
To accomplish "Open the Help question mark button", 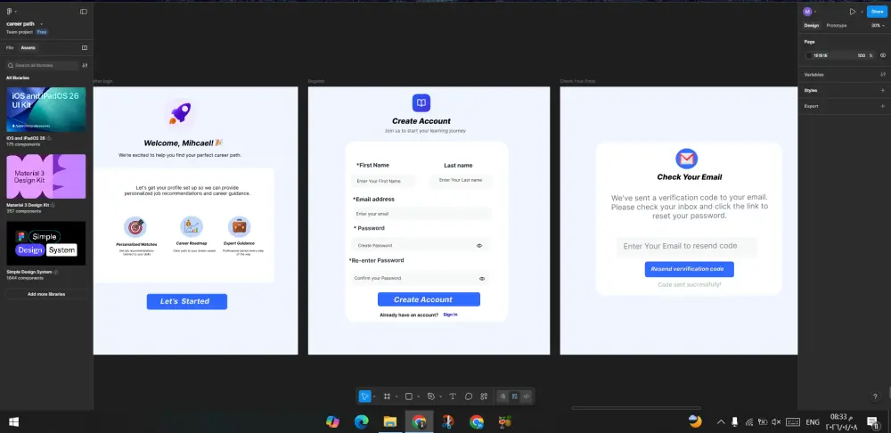I will pyautogui.click(x=875, y=396).
